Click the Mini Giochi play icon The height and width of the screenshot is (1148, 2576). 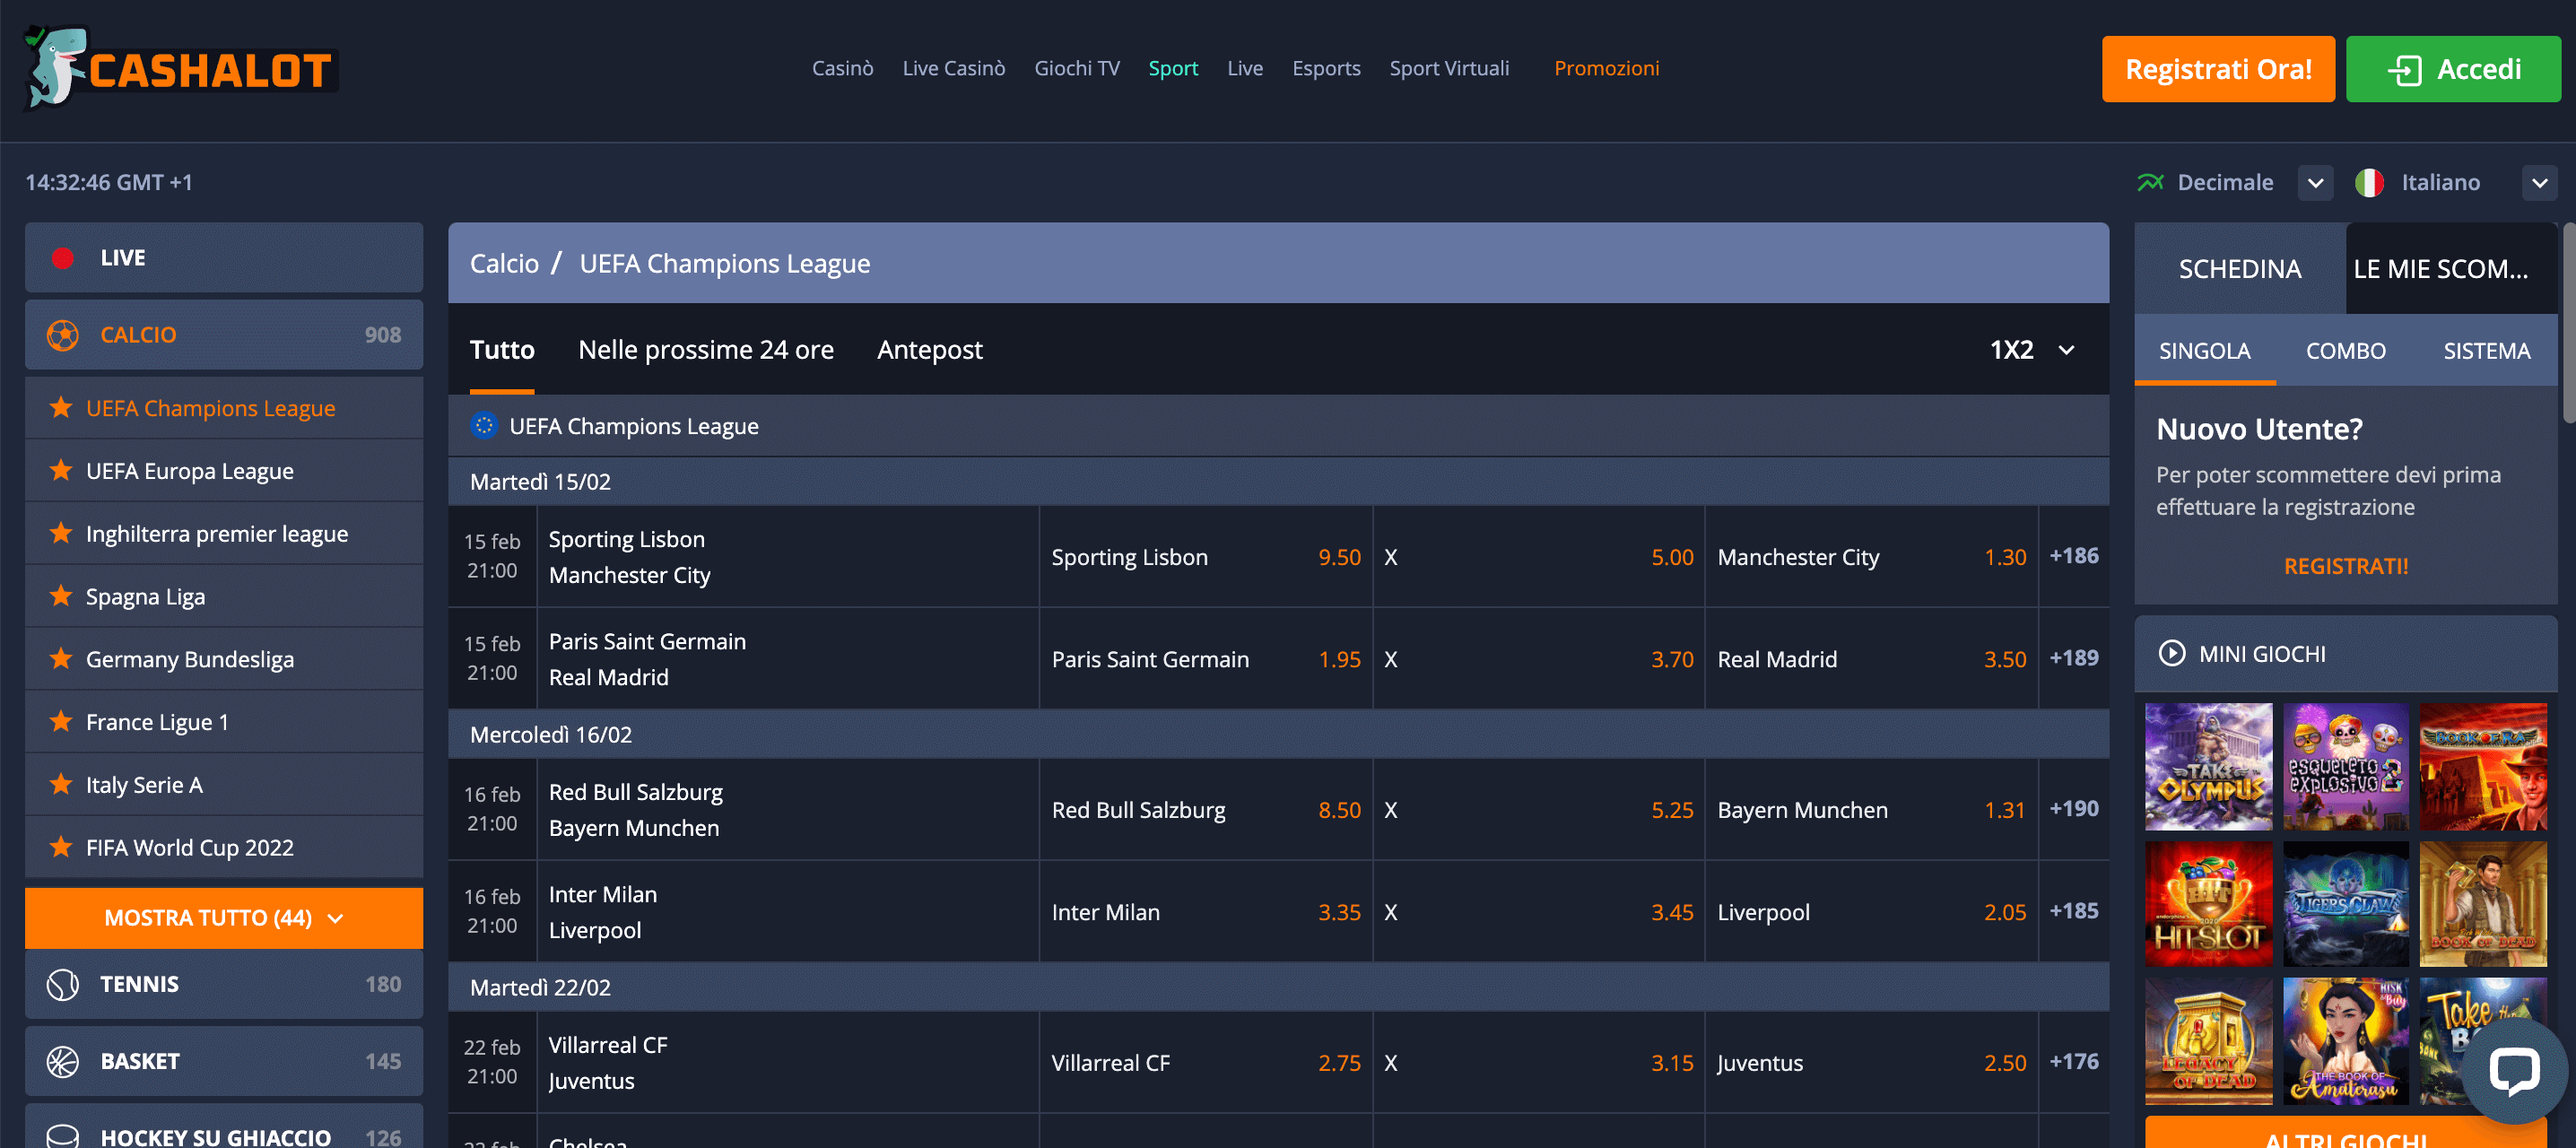[2172, 653]
